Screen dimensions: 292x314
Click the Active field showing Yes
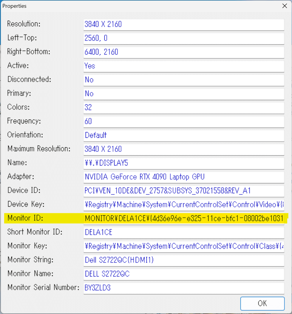coord(184,66)
